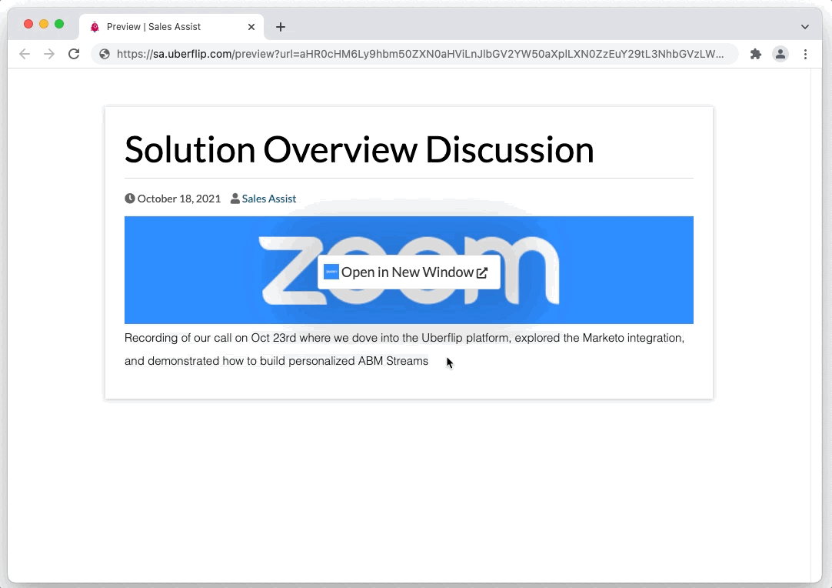832x588 pixels.
Task: Reload the current page
Action: click(x=74, y=54)
